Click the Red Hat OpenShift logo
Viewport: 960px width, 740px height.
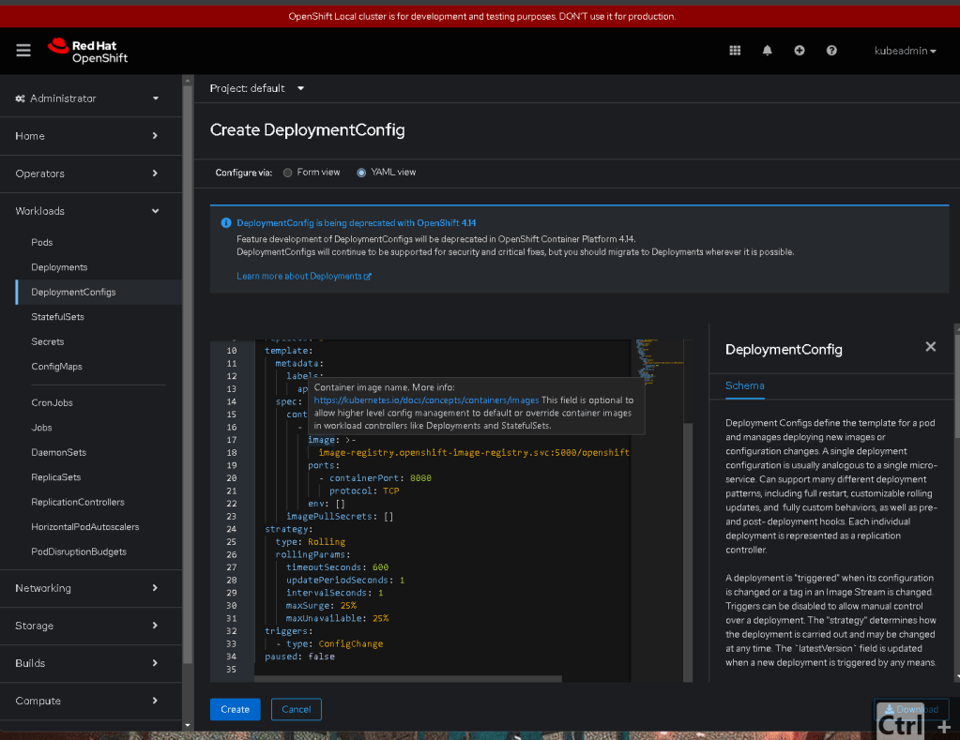tap(88, 51)
